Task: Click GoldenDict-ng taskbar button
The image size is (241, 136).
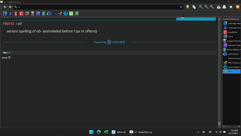Action: [141, 132]
